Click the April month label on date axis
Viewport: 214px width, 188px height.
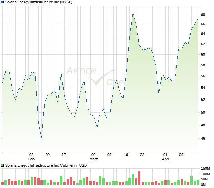pos(166,159)
